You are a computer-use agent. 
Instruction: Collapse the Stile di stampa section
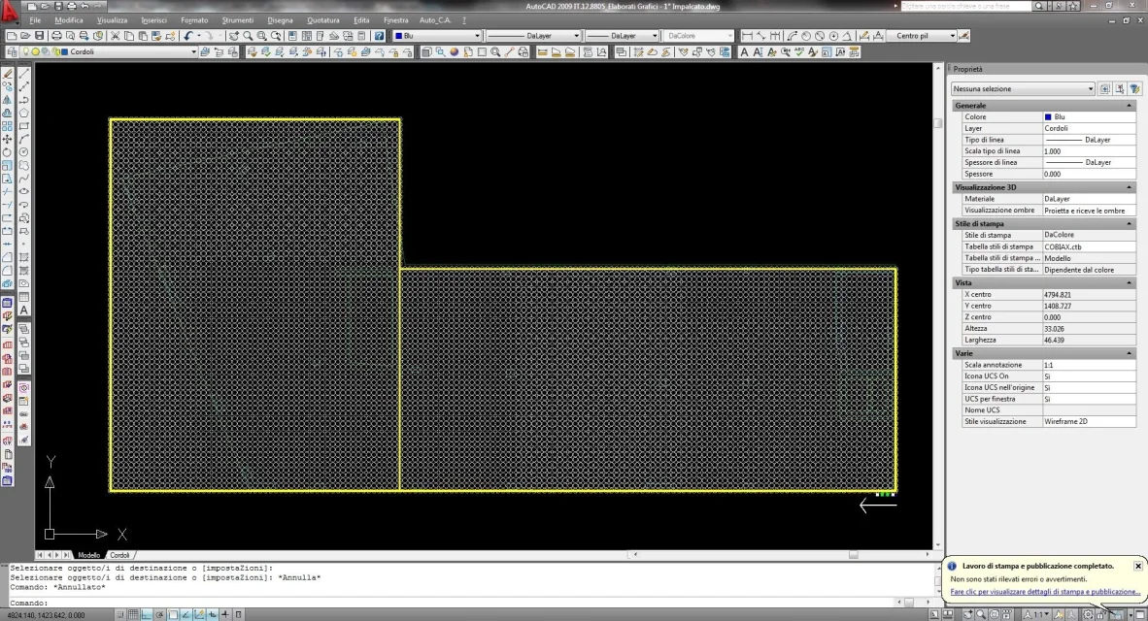coord(1129,224)
